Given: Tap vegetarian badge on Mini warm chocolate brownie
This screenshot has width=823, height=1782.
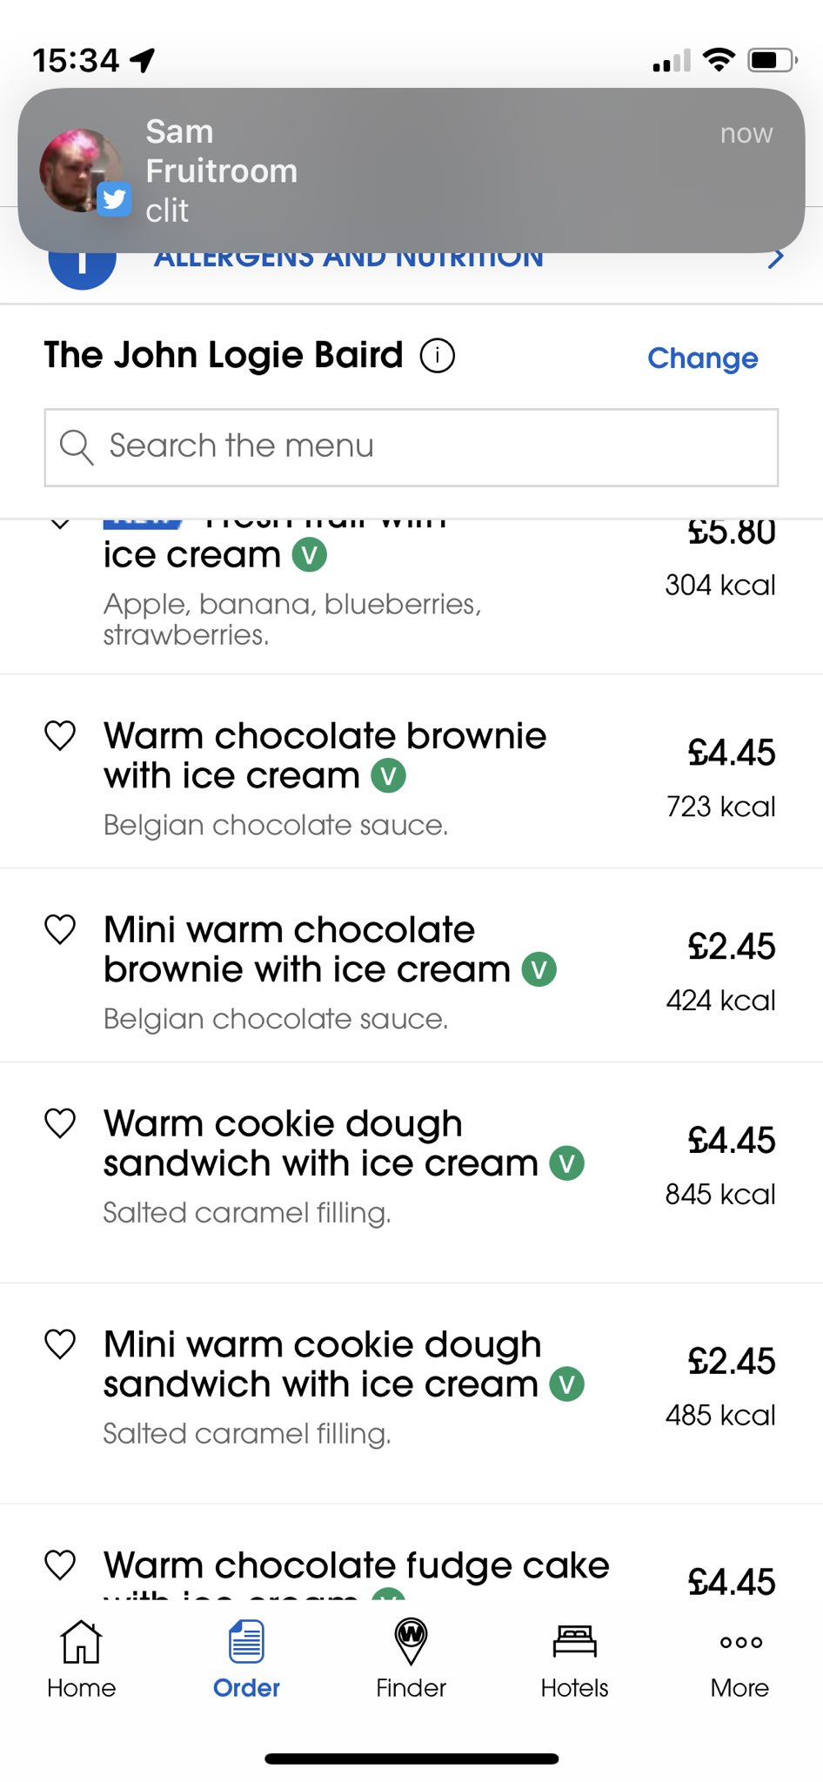Looking at the screenshot, I should click(539, 969).
